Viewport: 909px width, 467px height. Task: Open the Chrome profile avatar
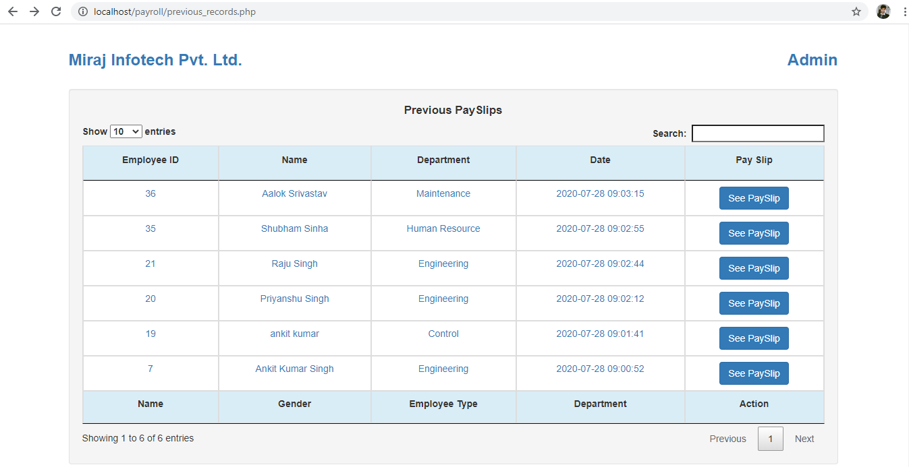coord(883,11)
